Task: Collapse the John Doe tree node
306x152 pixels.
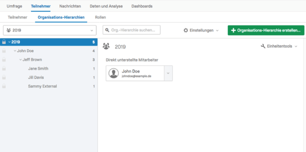Action: [15, 51]
